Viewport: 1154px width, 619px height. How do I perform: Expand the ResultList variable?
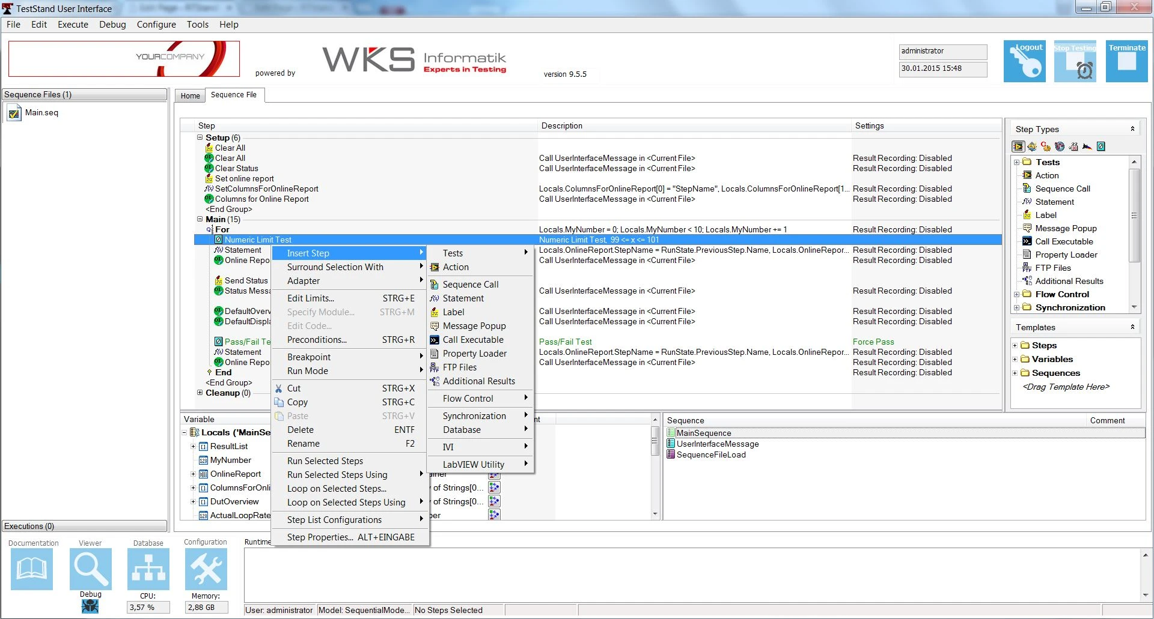pyautogui.click(x=194, y=446)
